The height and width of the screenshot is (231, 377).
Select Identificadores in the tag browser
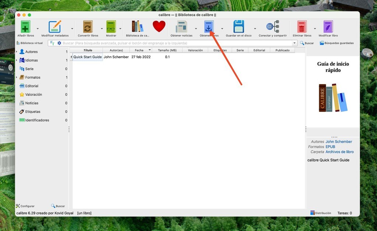click(37, 120)
